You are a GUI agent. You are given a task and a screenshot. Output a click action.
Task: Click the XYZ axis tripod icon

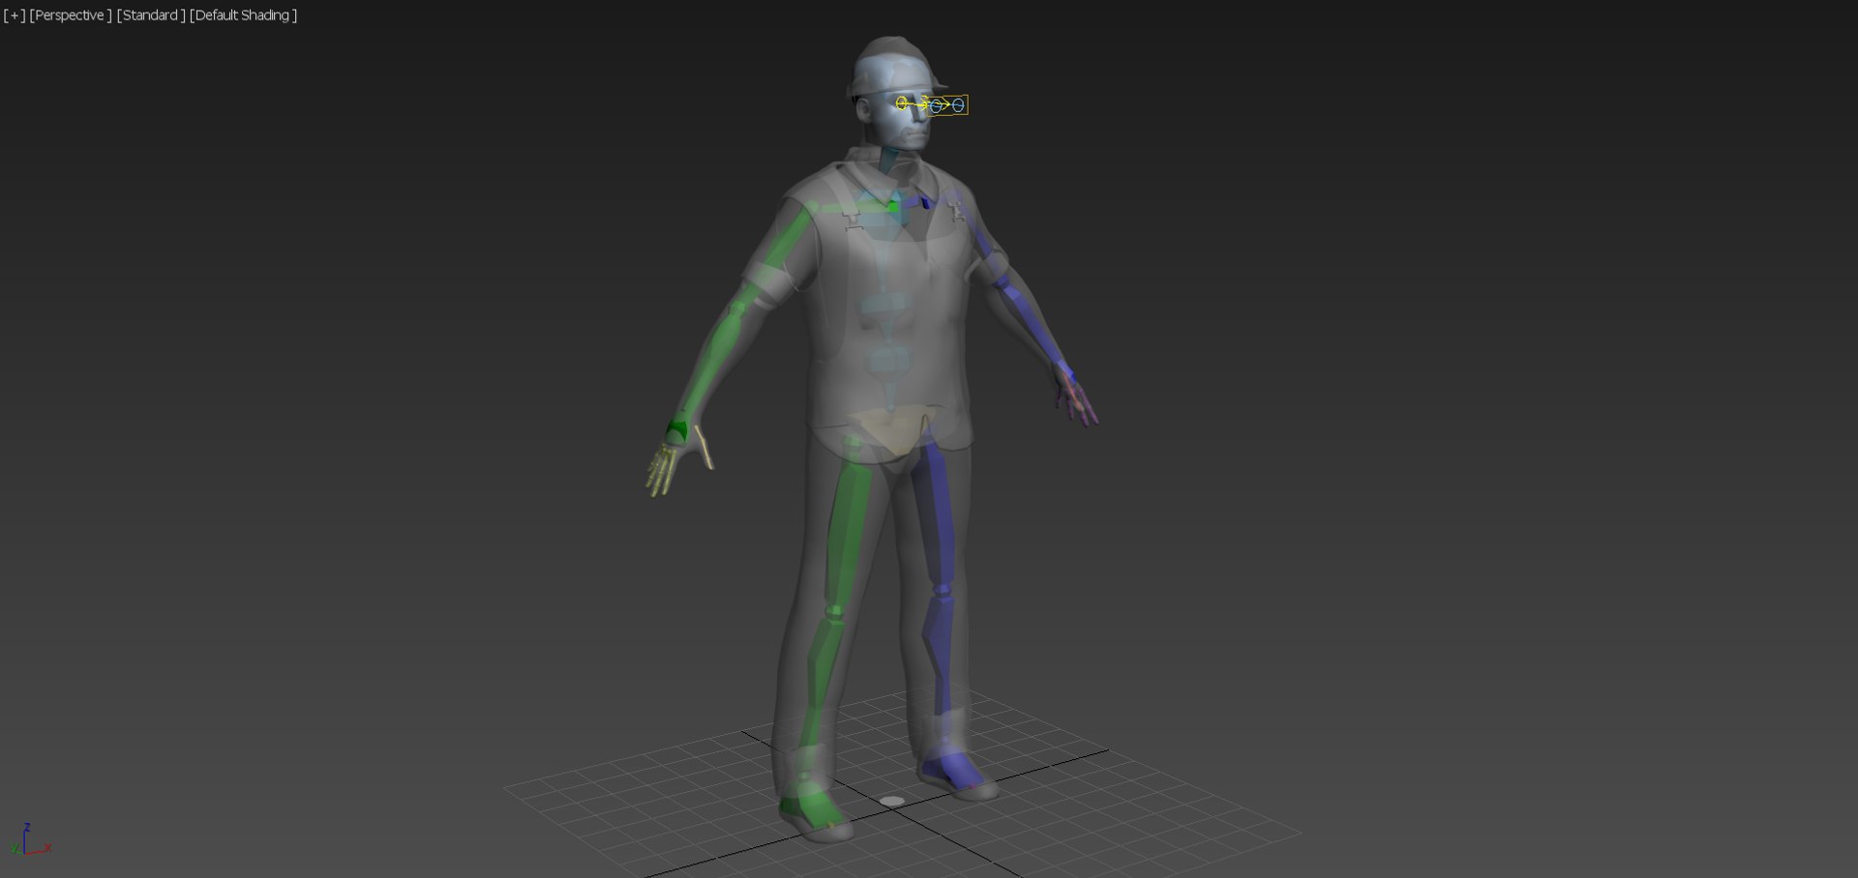[29, 840]
